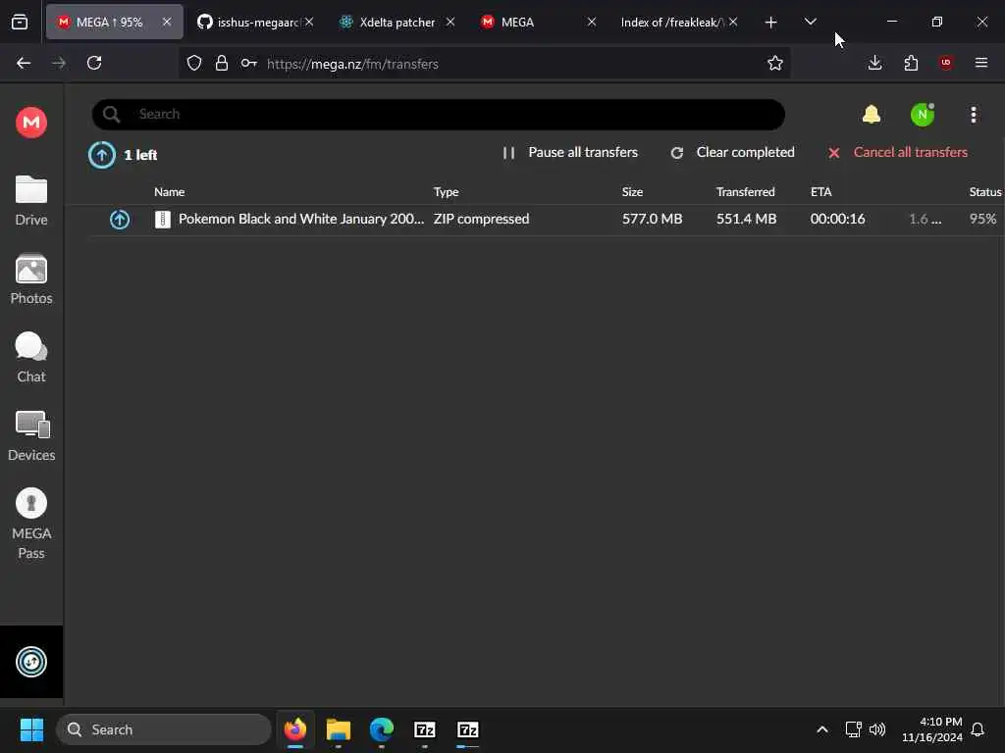This screenshot has height=753, width=1005.
Task: Click the MEGA search field
Action: pyautogui.click(x=439, y=115)
